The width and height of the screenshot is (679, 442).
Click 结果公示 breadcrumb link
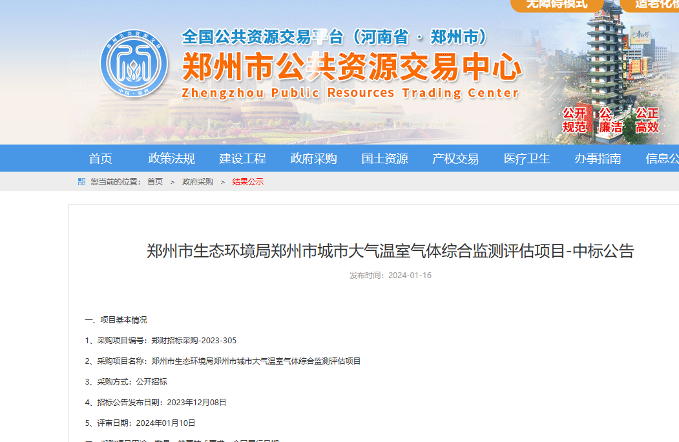pos(247,182)
